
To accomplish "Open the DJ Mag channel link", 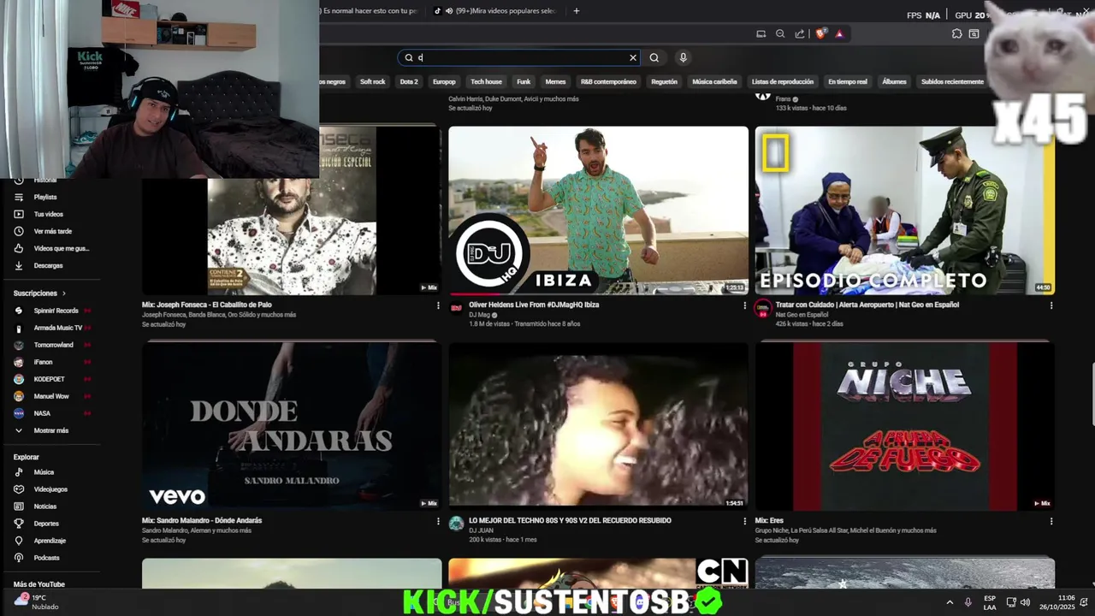I will (x=479, y=315).
